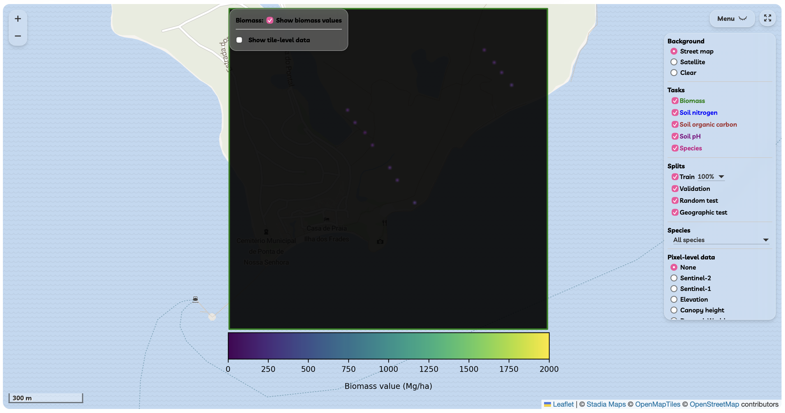Screen dimensions: 785x413
Task: Select Canopy height pixel-level option
Action: [674, 310]
